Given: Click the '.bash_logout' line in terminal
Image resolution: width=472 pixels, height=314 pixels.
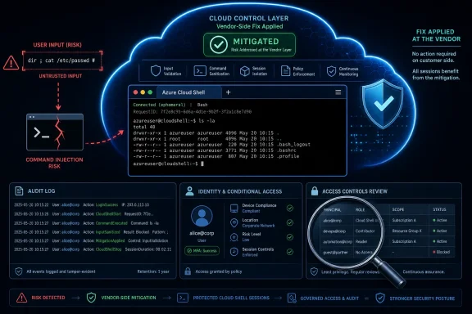Looking at the screenshot, I should (x=221, y=145).
